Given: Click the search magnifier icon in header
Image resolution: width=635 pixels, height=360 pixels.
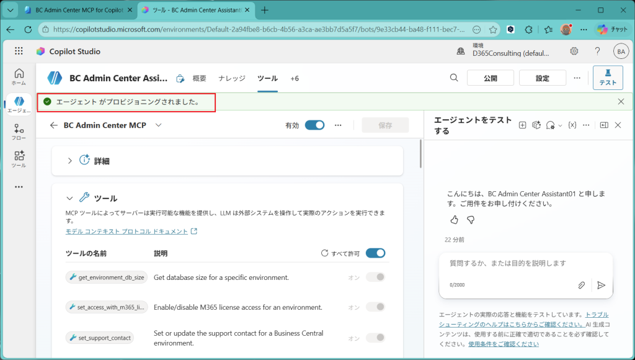Looking at the screenshot, I should (x=454, y=78).
